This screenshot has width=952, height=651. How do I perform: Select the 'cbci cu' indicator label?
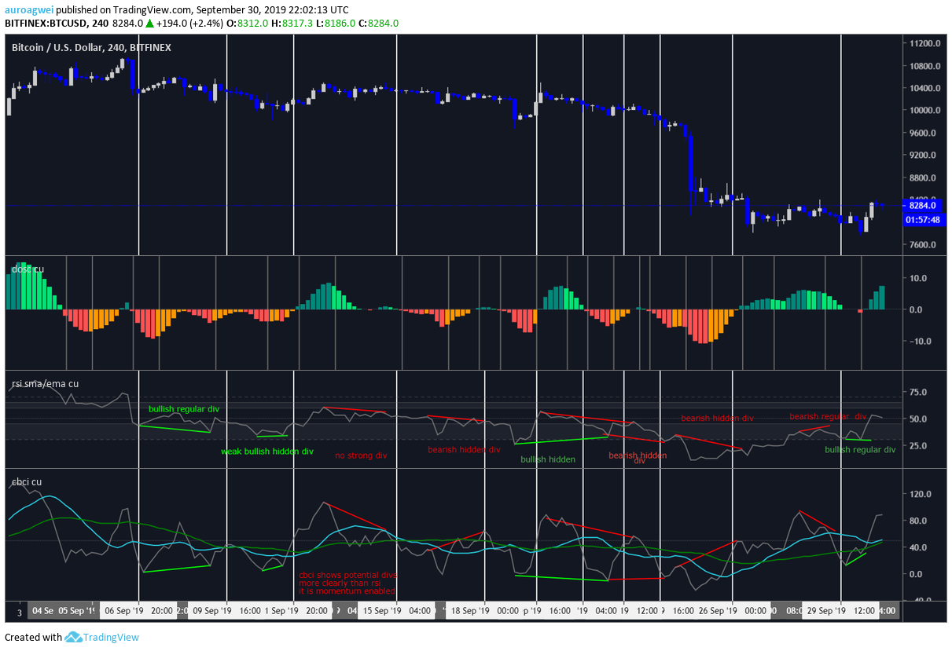tap(27, 482)
